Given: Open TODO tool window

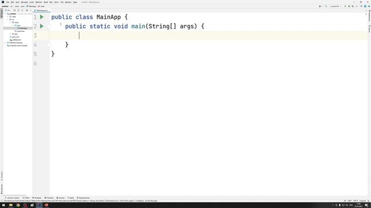Looking at the screenshot, I should click(x=26, y=198).
